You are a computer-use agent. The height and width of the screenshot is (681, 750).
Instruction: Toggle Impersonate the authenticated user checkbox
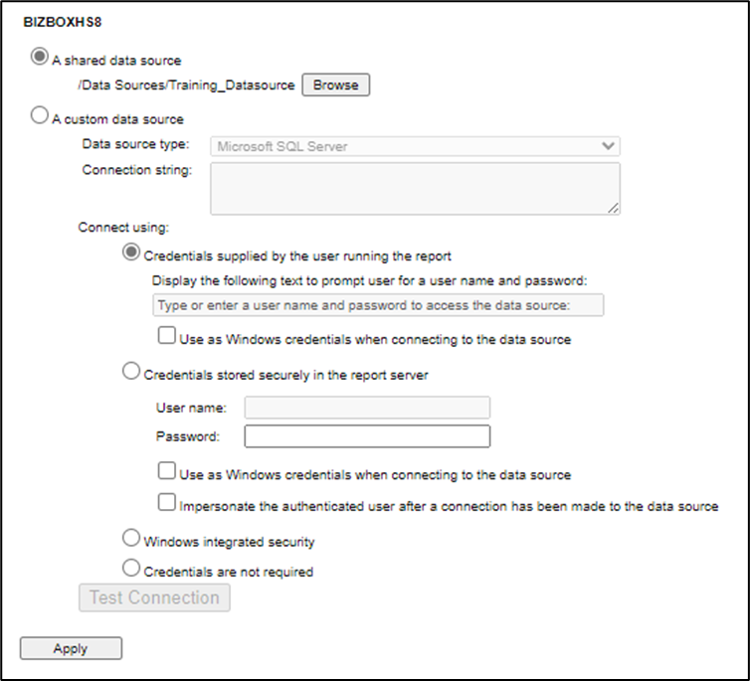point(167,502)
